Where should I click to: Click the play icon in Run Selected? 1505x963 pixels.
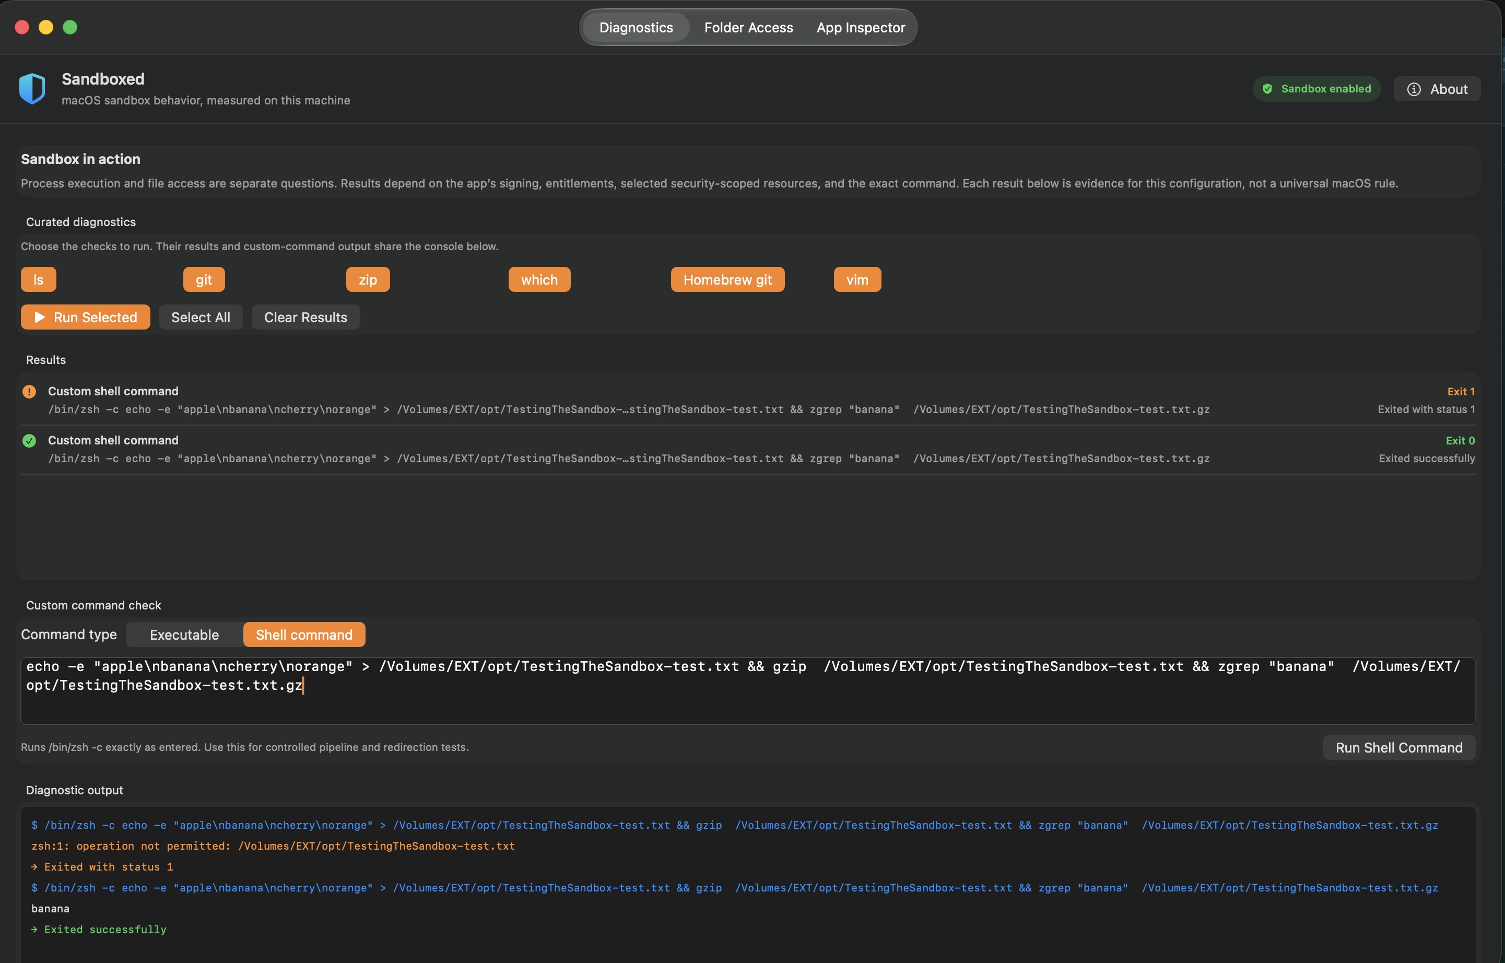39,317
